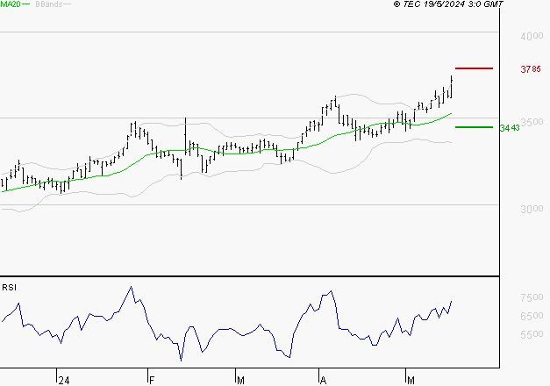Click the MA20 legend label
The image size is (550, 386).
[x=11, y=4]
